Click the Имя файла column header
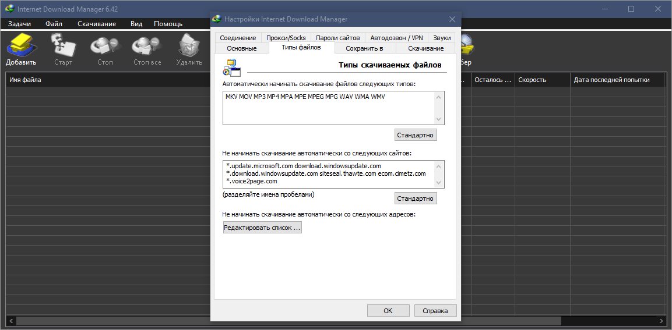672x330 pixels. click(108, 80)
